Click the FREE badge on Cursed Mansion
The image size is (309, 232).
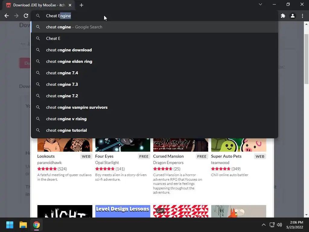(202, 156)
